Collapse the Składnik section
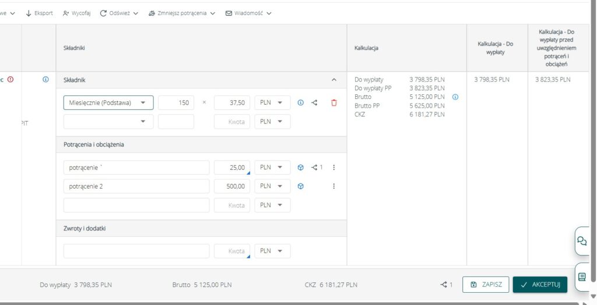 [333, 80]
